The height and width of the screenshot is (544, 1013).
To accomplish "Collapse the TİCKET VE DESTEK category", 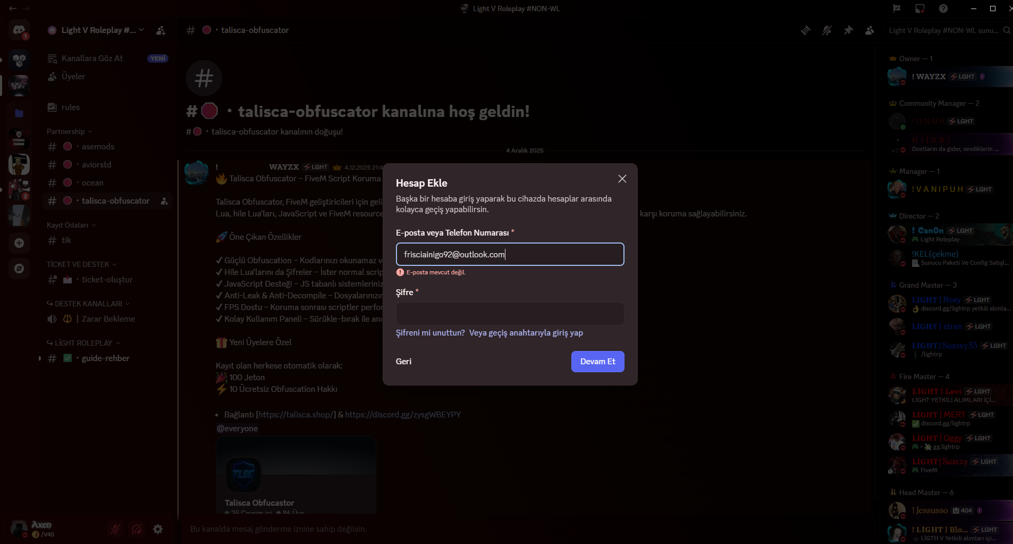I will click(81, 264).
